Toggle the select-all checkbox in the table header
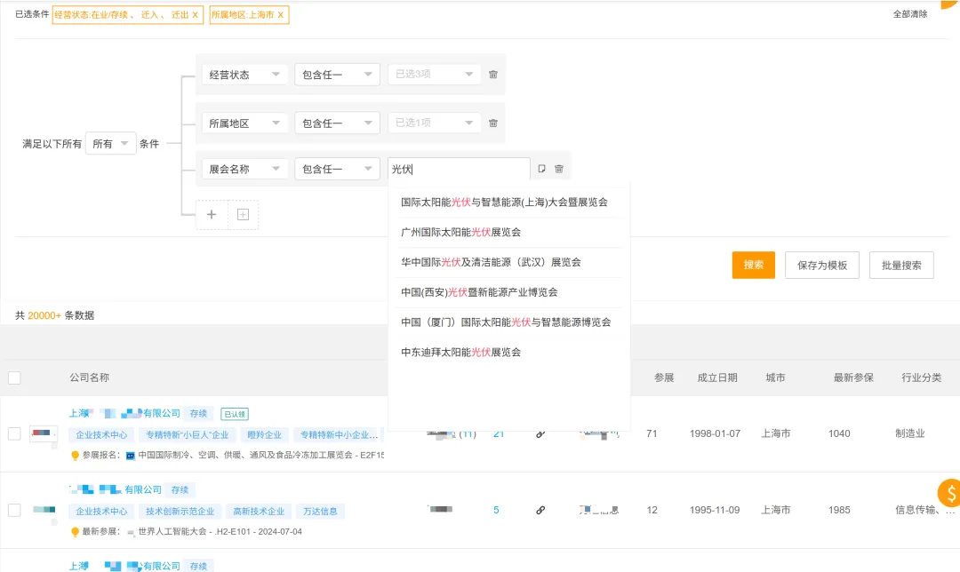The height and width of the screenshot is (572, 960). (x=14, y=377)
